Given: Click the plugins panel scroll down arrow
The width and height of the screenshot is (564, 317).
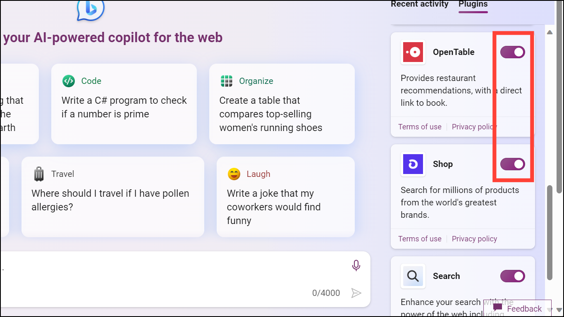Looking at the screenshot, I should [x=550, y=310].
